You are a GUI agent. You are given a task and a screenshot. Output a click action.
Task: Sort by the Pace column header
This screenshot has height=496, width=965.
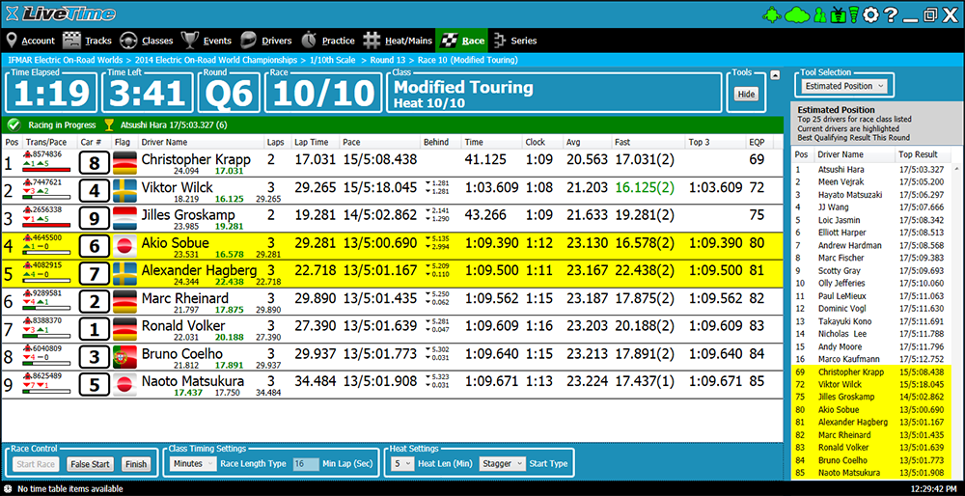(379, 142)
